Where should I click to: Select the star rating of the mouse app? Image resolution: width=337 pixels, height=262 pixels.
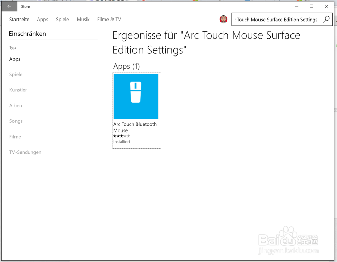click(x=121, y=136)
